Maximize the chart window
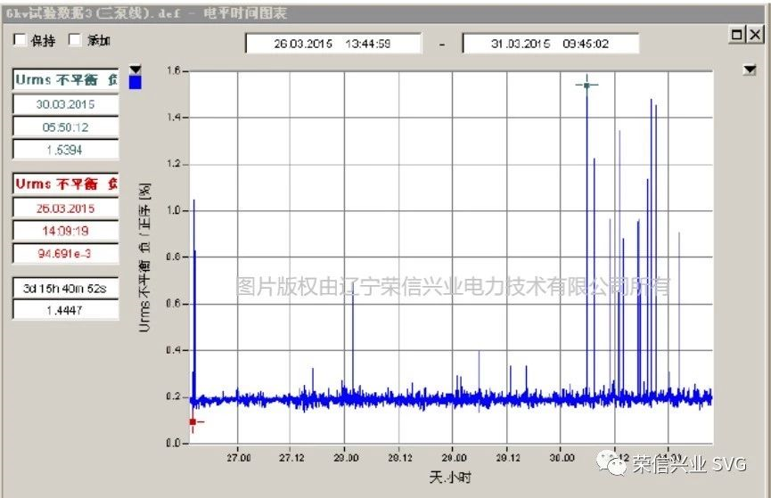 [737, 35]
